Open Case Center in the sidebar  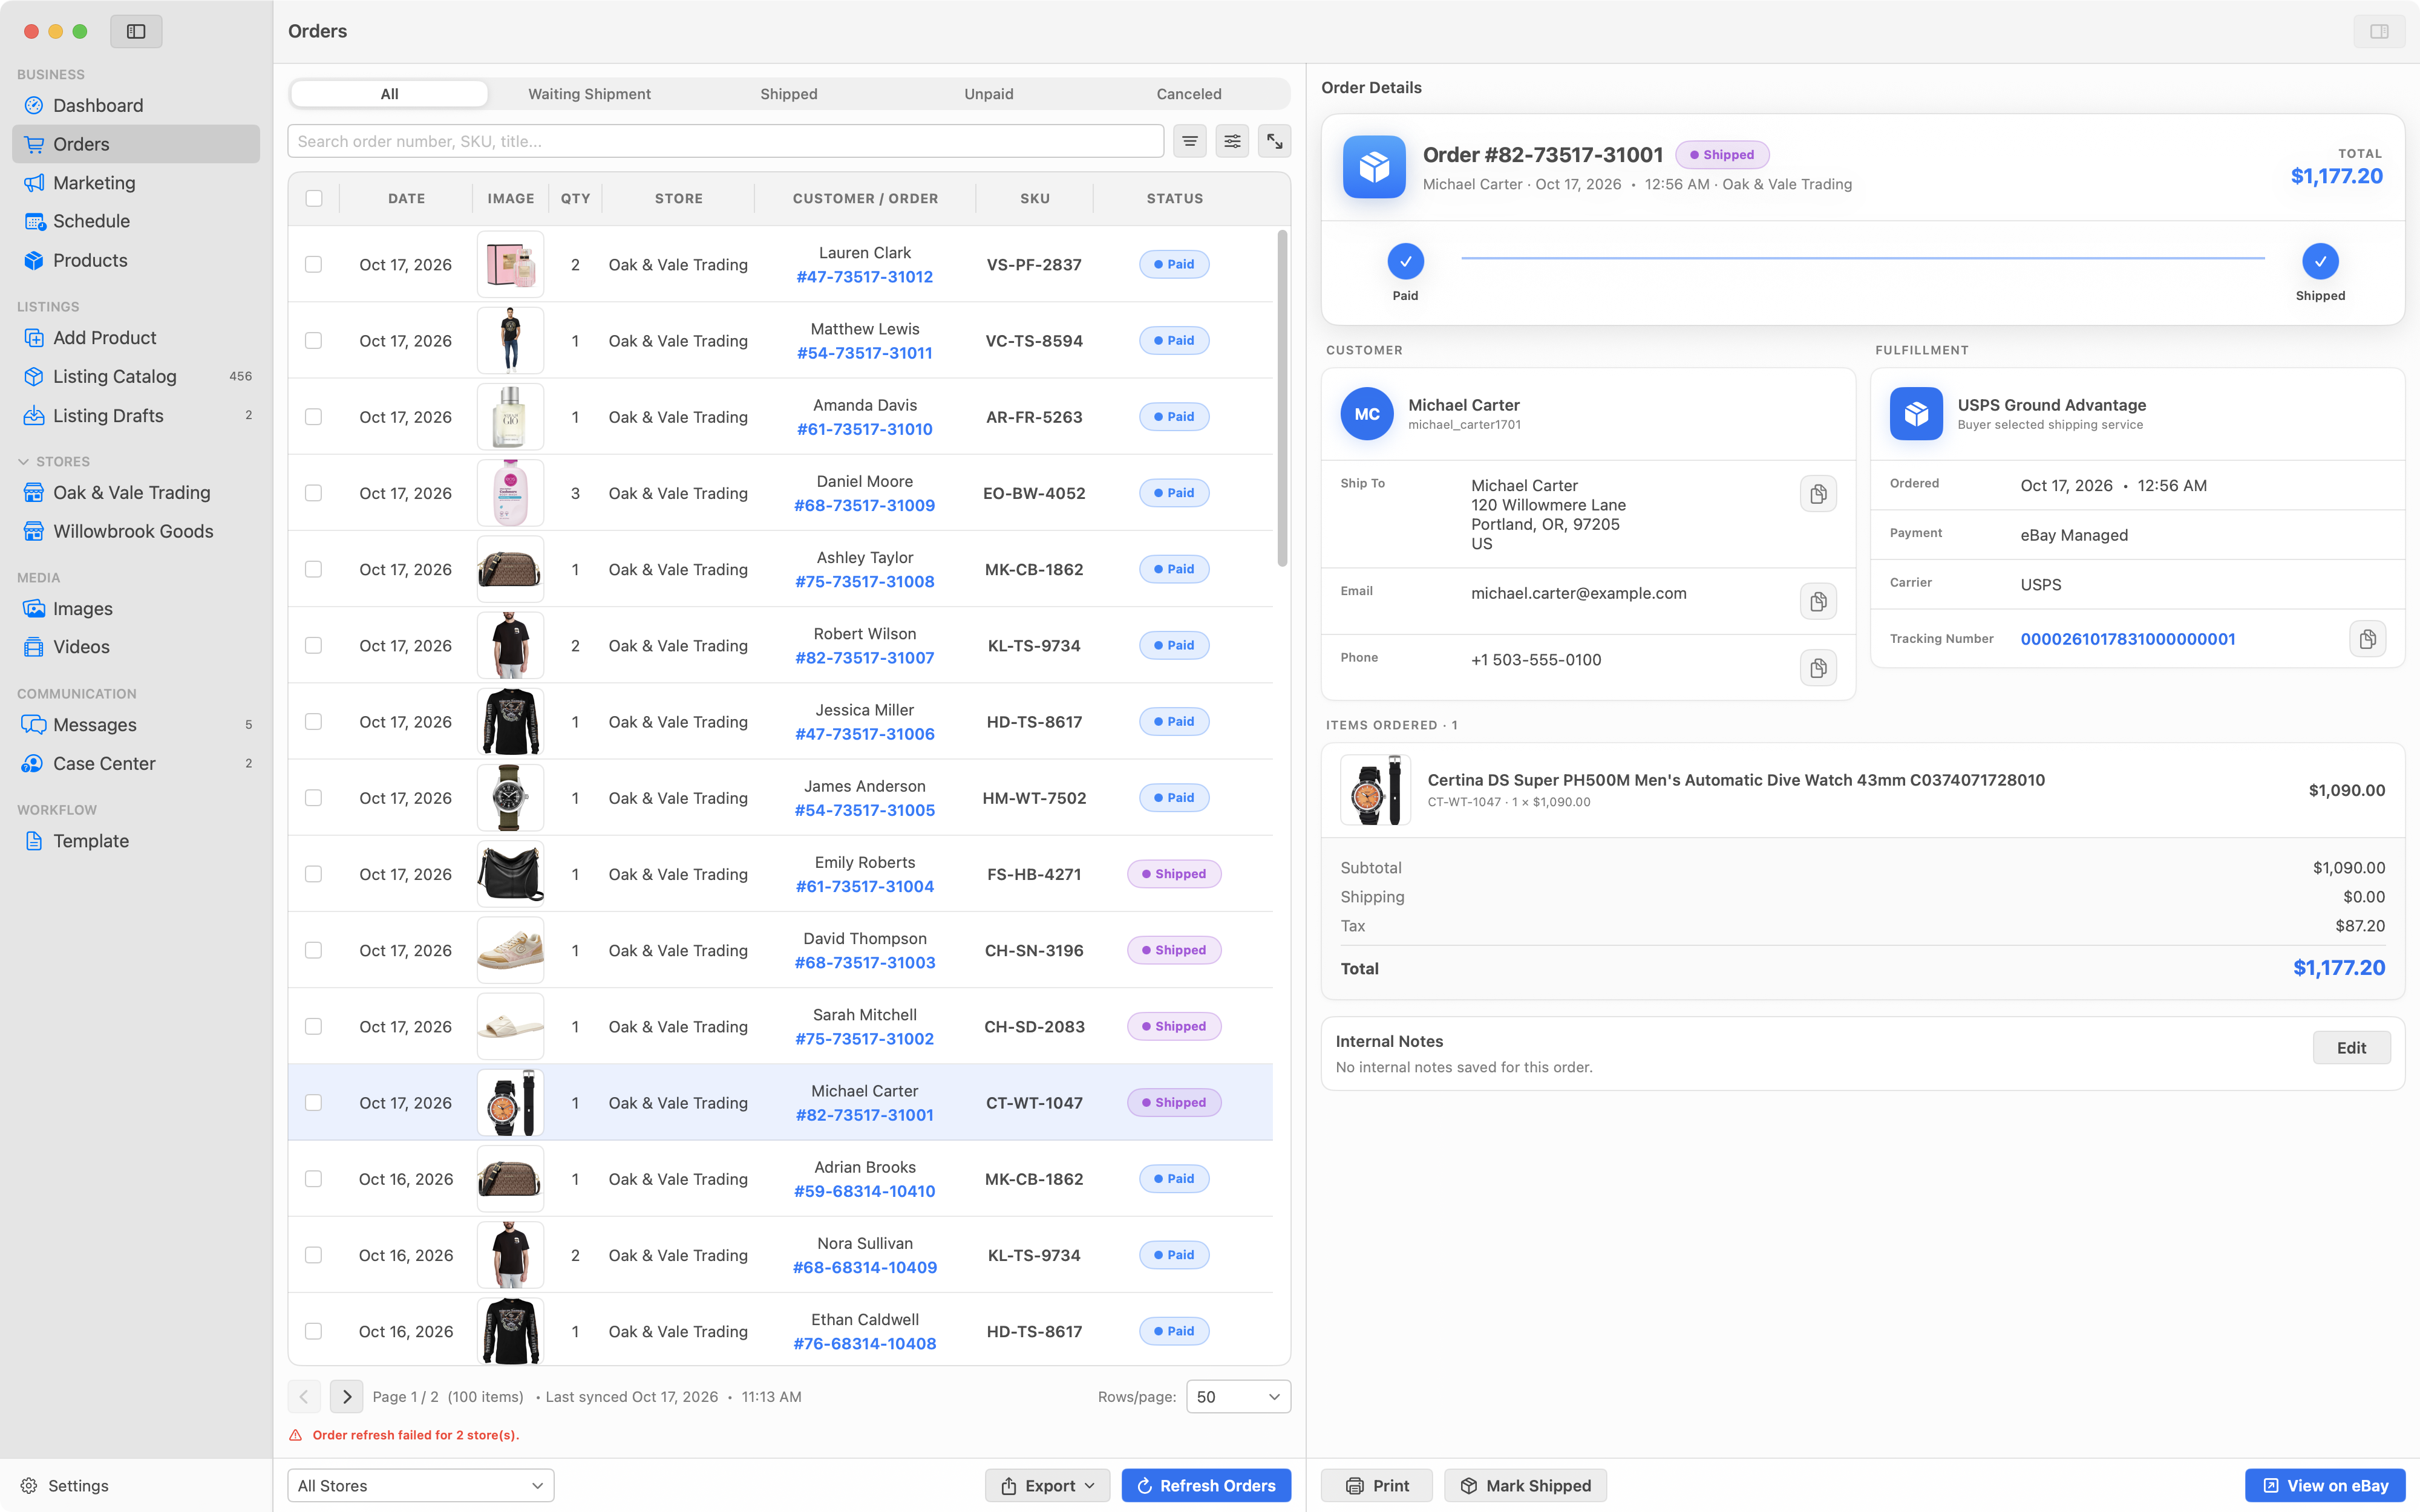coord(136,763)
